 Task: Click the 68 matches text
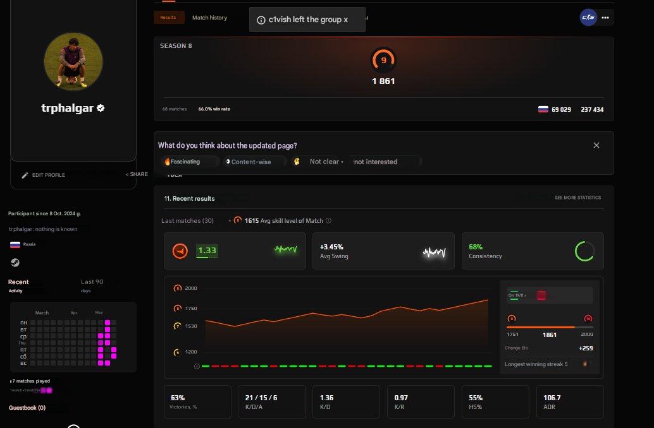point(175,109)
